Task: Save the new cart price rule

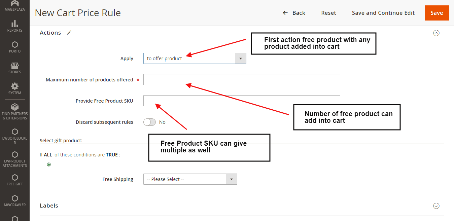Action: pyautogui.click(x=436, y=13)
